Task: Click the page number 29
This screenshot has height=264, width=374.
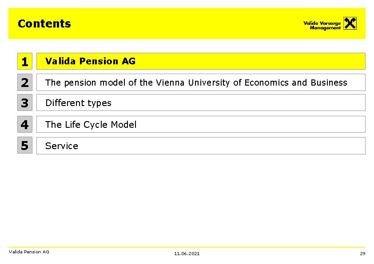Action: (x=362, y=253)
